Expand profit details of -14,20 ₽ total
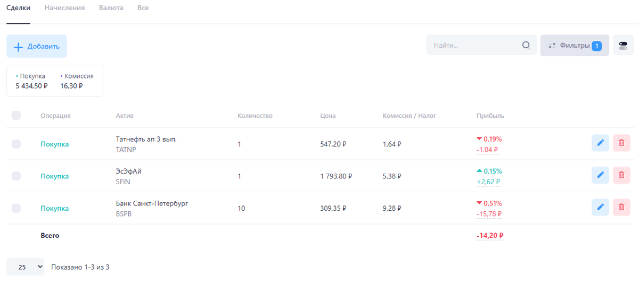This screenshot has height=283, width=639. click(490, 236)
